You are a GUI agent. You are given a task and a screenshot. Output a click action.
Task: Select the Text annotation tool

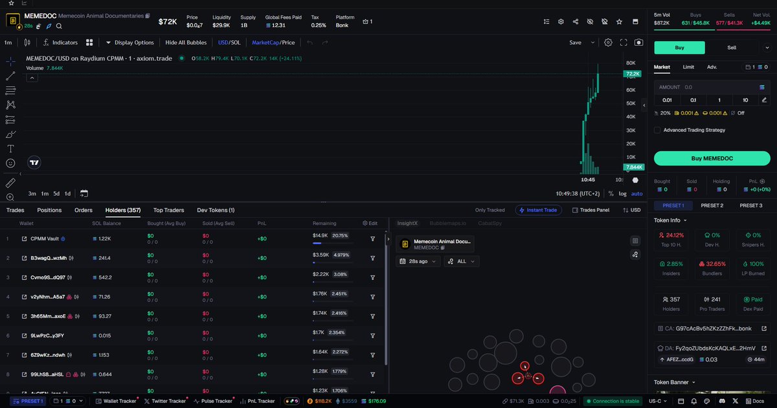[10, 149]
